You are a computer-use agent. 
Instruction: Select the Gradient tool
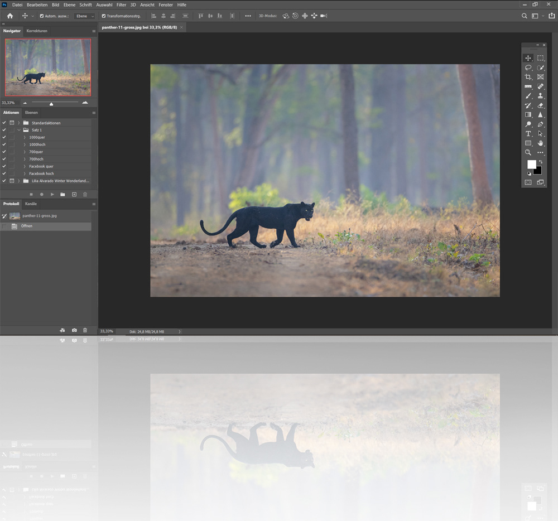pyautogui.click(x=528, y=114)
